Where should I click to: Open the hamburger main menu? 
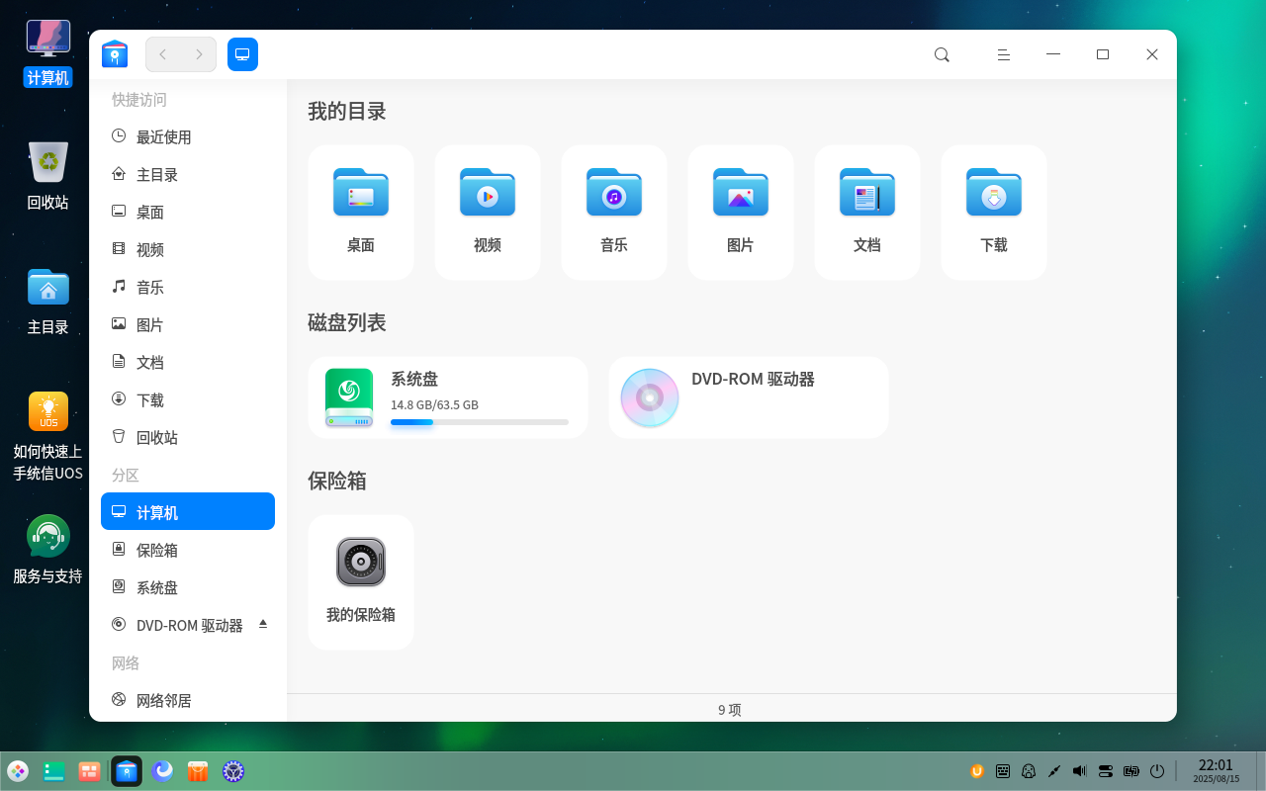tap(1003, 54)
